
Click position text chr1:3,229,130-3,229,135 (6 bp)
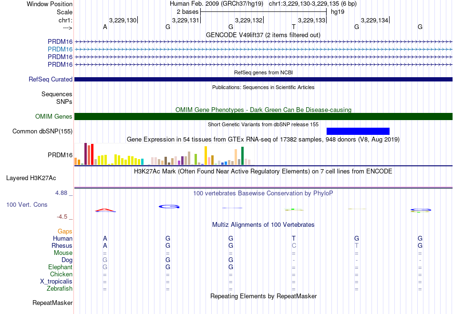[313, 4]
